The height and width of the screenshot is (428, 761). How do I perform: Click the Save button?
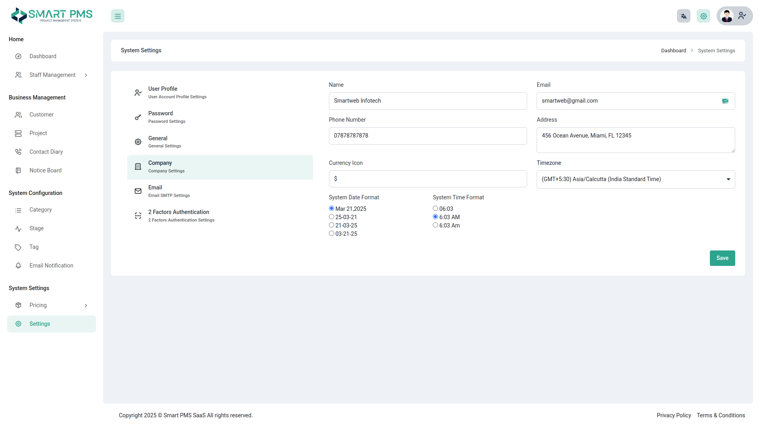tap(722, 258)
